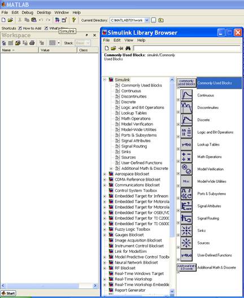The image size is (244, 298).
Task: Click the Value column header in Workspace
Action: [58, 50]
